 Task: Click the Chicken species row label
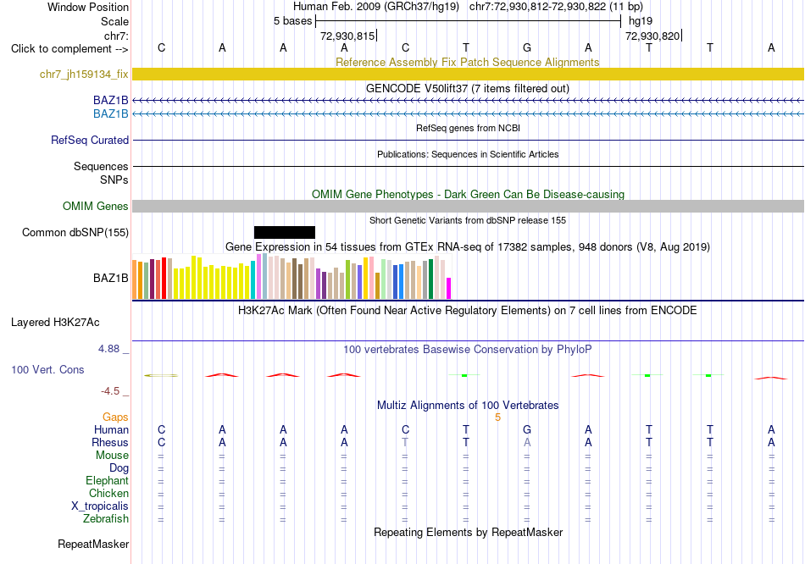(108, 493)
